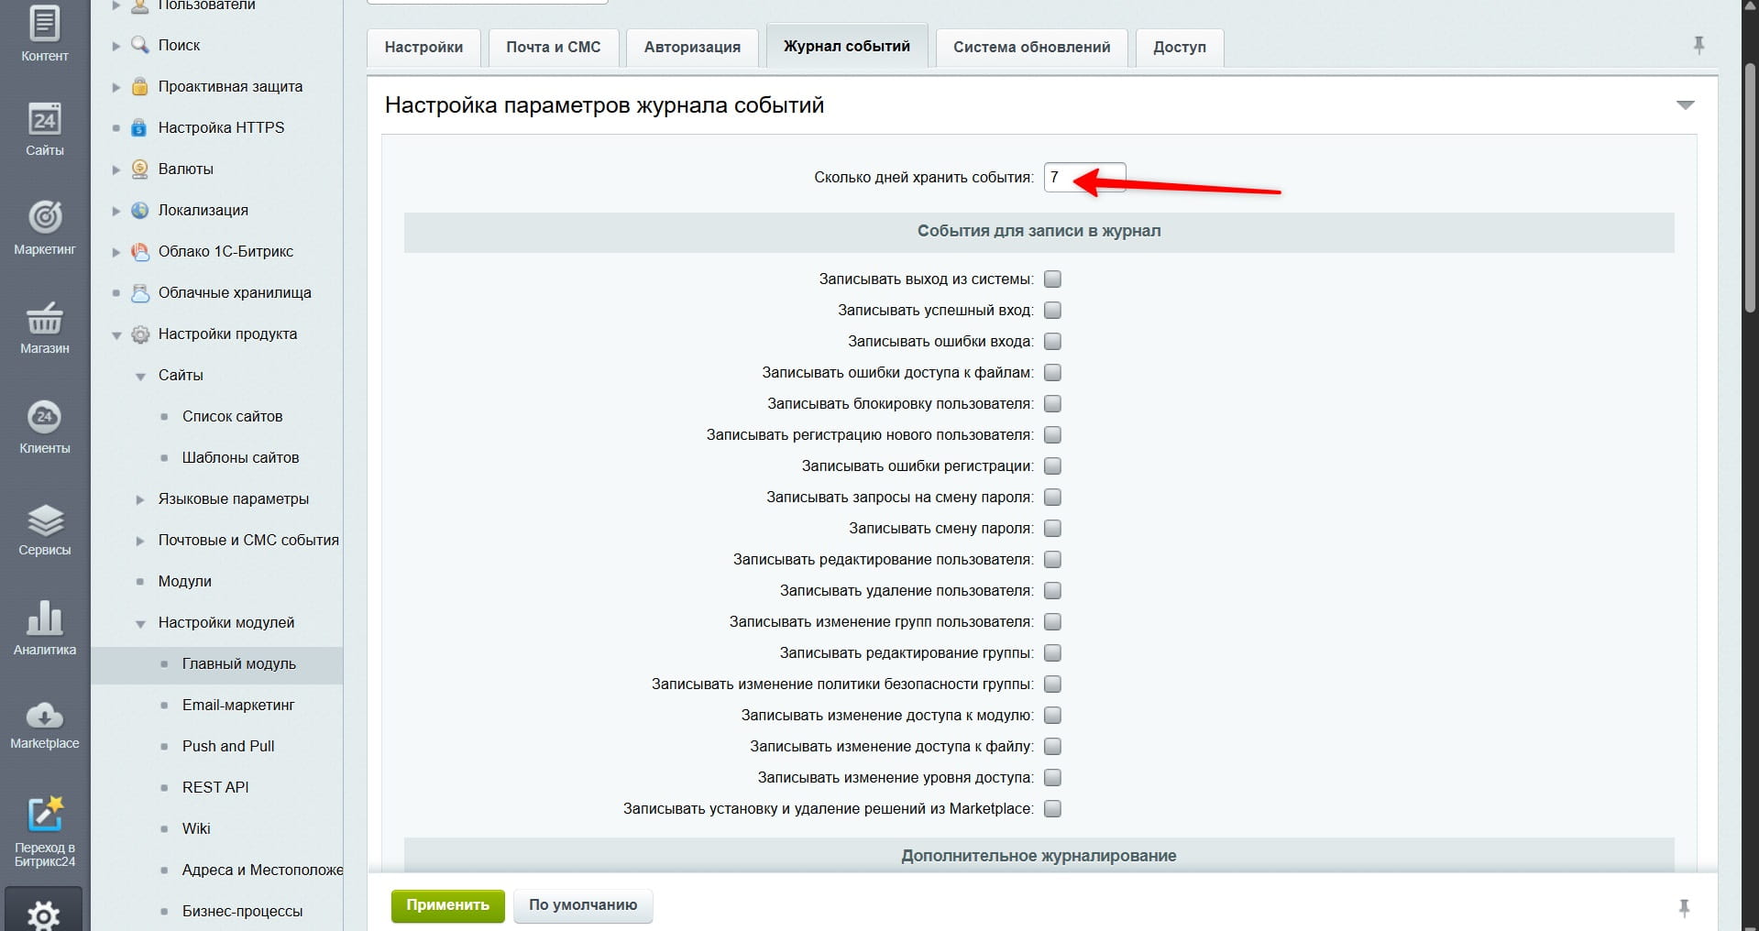This screenshot has height=931, width=1759.
Task: Toggle Записывать смену пароля checkbox
Action: coord(1052,529)
